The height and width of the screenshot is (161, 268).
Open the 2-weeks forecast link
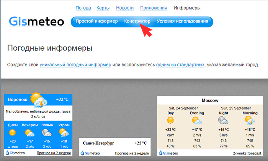pos(247,153)
